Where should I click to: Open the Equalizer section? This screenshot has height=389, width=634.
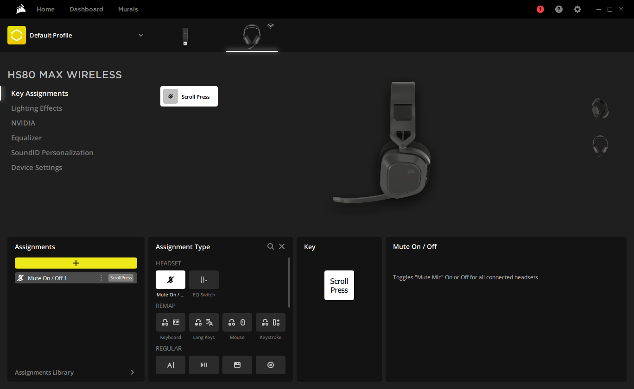[26, 138]
